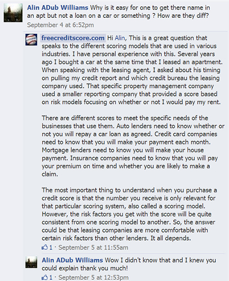
Task: Click the tagged name Alin after Hi
Action: point(120,38)
